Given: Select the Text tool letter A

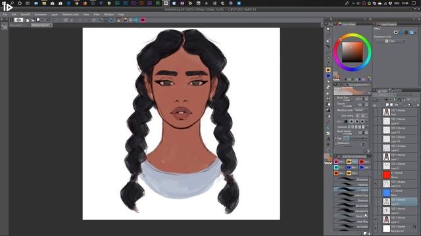Looking at the screenshot, I should 328,139.
